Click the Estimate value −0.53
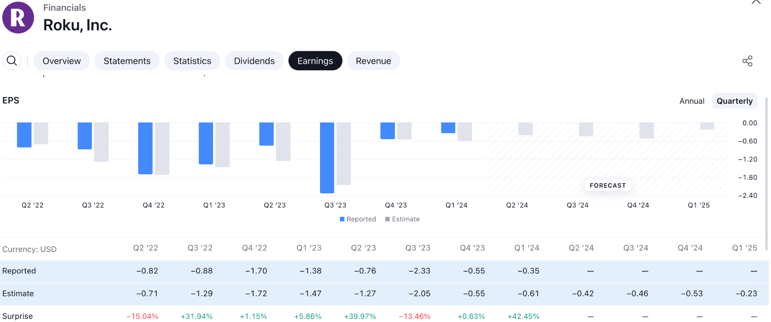The image size is (771, 322). (692, 293)
